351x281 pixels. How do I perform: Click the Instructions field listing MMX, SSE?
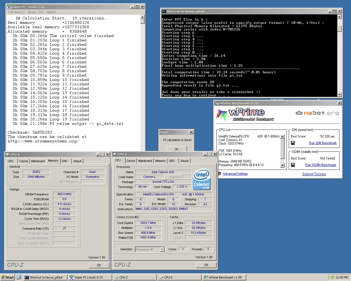coord(174,209)
